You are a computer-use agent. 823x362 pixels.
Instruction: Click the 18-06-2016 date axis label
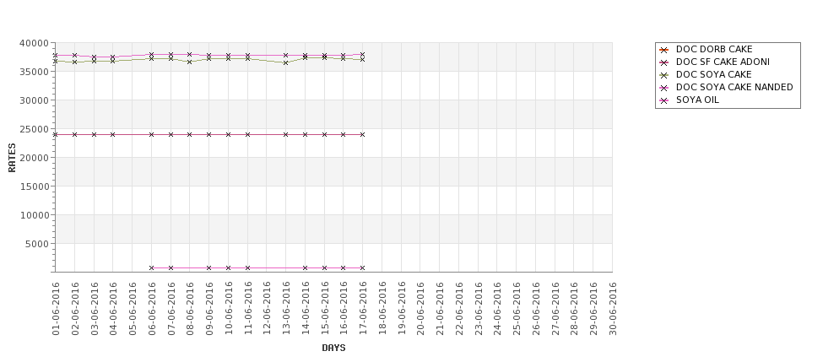[382, 309]
